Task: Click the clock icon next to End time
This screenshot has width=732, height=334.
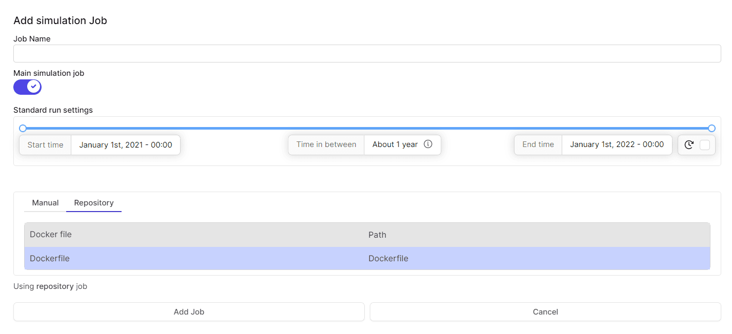Action: [689, 145]
